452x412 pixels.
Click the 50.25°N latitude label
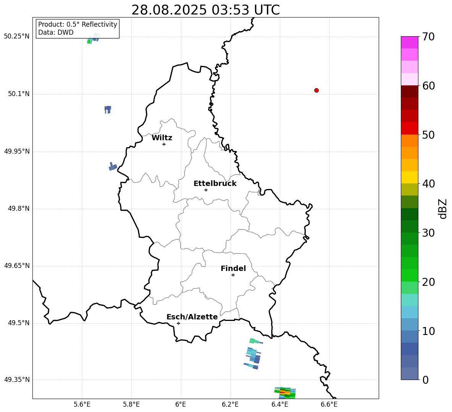point(17,37)
